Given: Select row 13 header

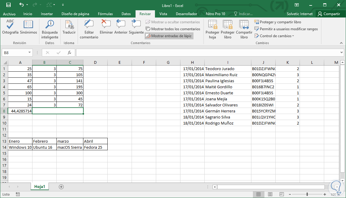Looking at the screenshot, I should pyautogui.click(x=4, y=141).
